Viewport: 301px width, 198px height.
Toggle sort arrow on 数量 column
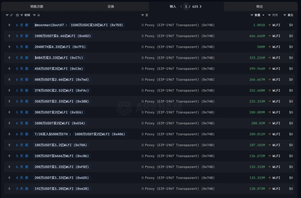click(x=263, y=15)
